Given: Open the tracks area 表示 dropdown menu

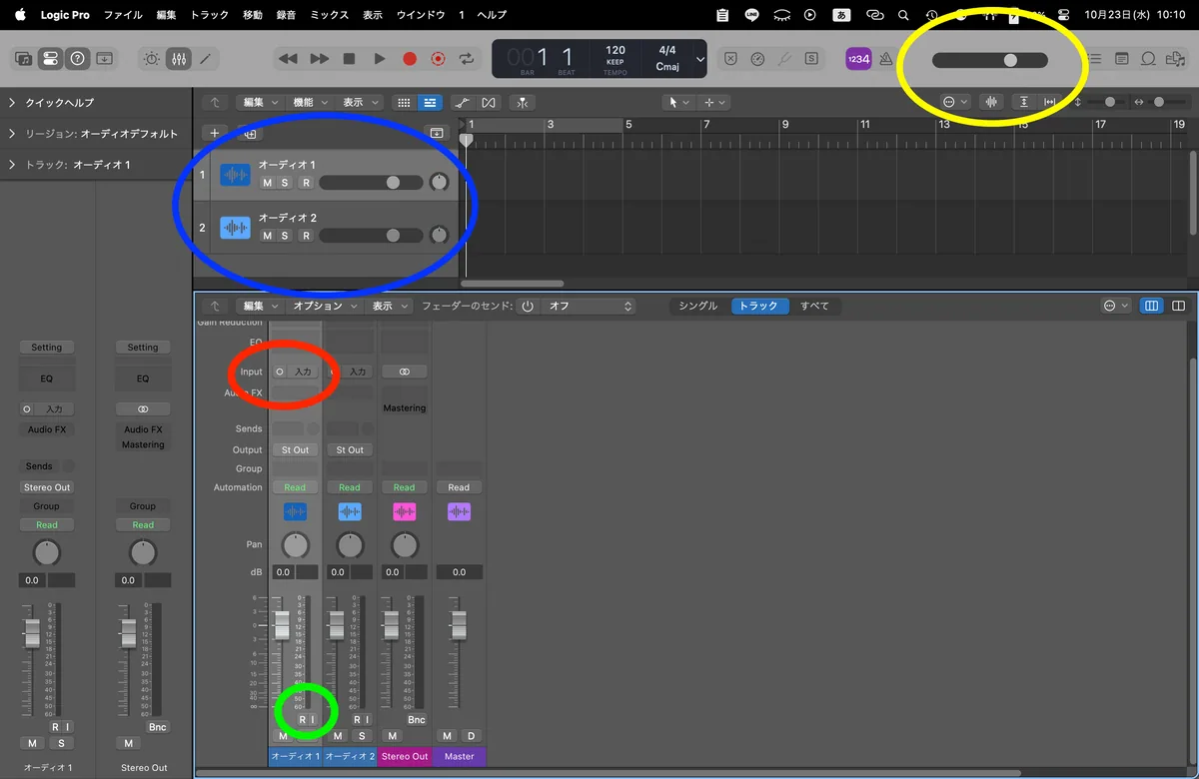Looking at the screenshot, I should tap(359, 102).
